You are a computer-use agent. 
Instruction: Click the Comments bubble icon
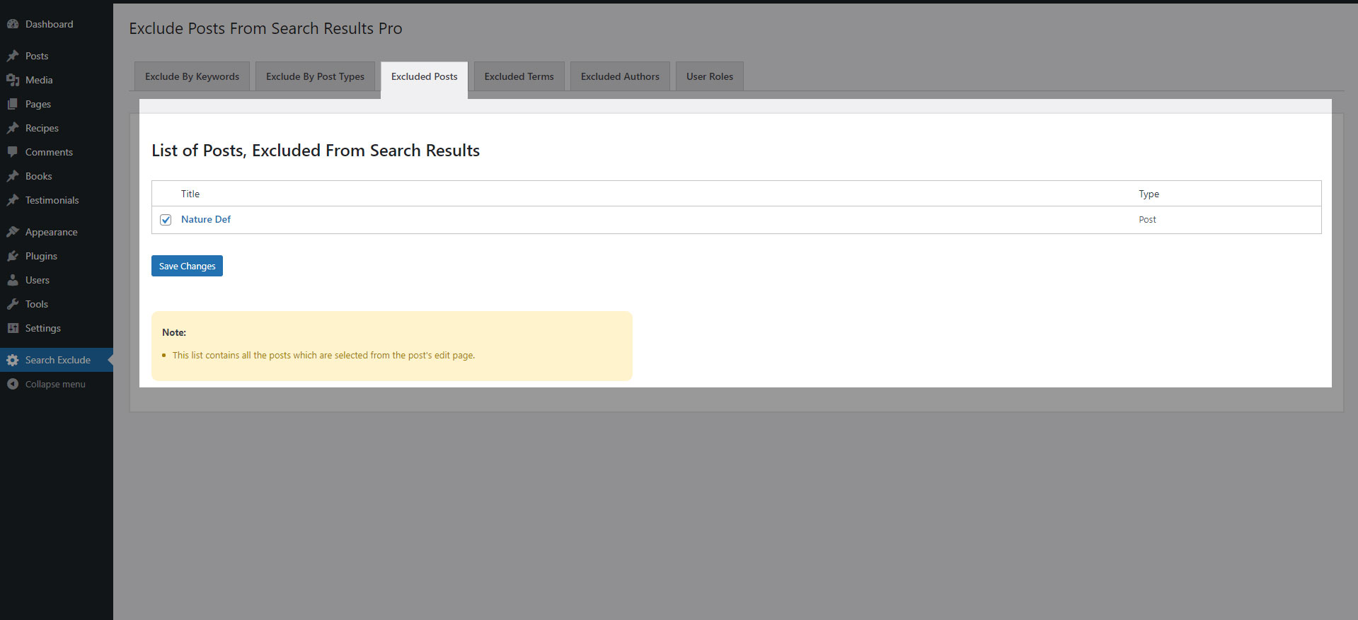(x=13, y=152)
